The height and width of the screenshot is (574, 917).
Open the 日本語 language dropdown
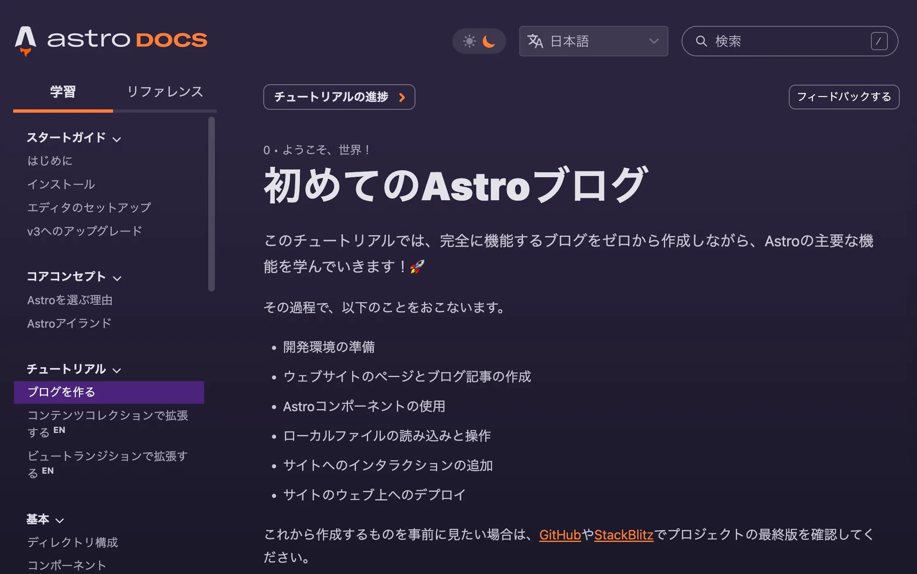[593, 41]
